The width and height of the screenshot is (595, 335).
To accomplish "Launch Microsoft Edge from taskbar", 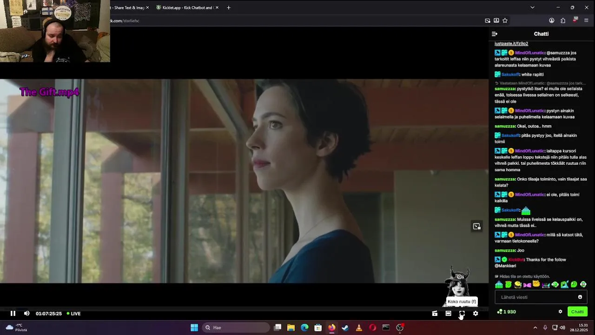I will (x=304, y=328).
